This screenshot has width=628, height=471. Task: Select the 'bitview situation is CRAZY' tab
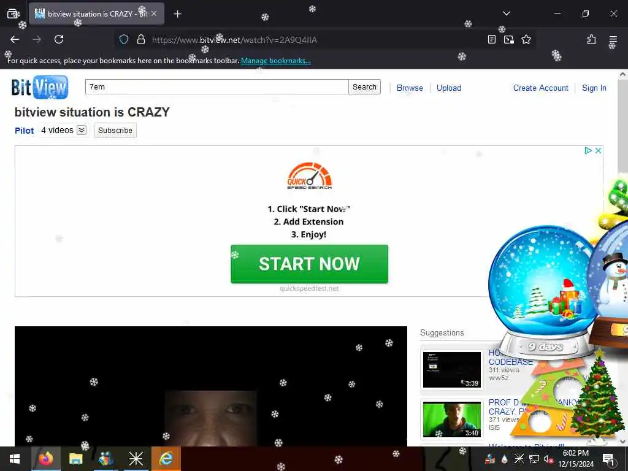(x=96, y=13)
